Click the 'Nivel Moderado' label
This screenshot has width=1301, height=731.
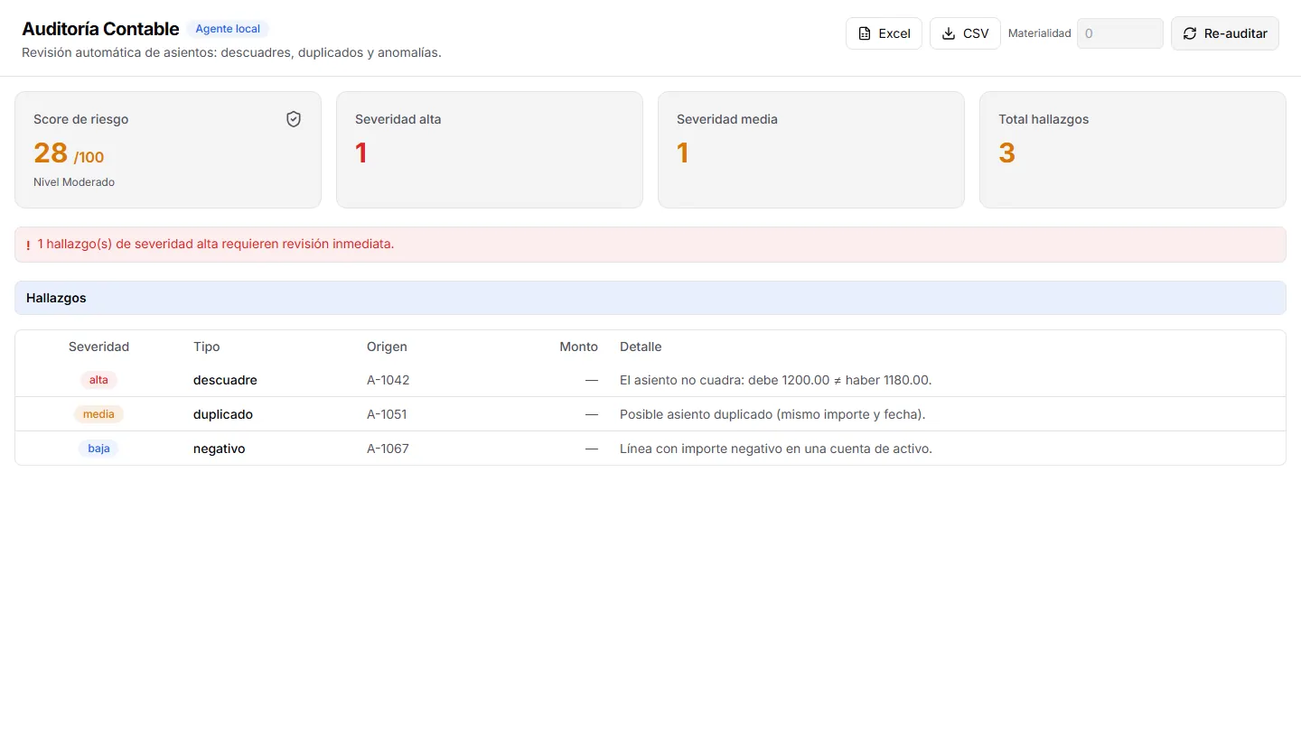pyautogui.click(x=74, y=182)
